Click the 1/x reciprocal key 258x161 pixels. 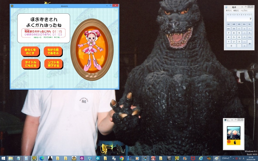[249, 37]
